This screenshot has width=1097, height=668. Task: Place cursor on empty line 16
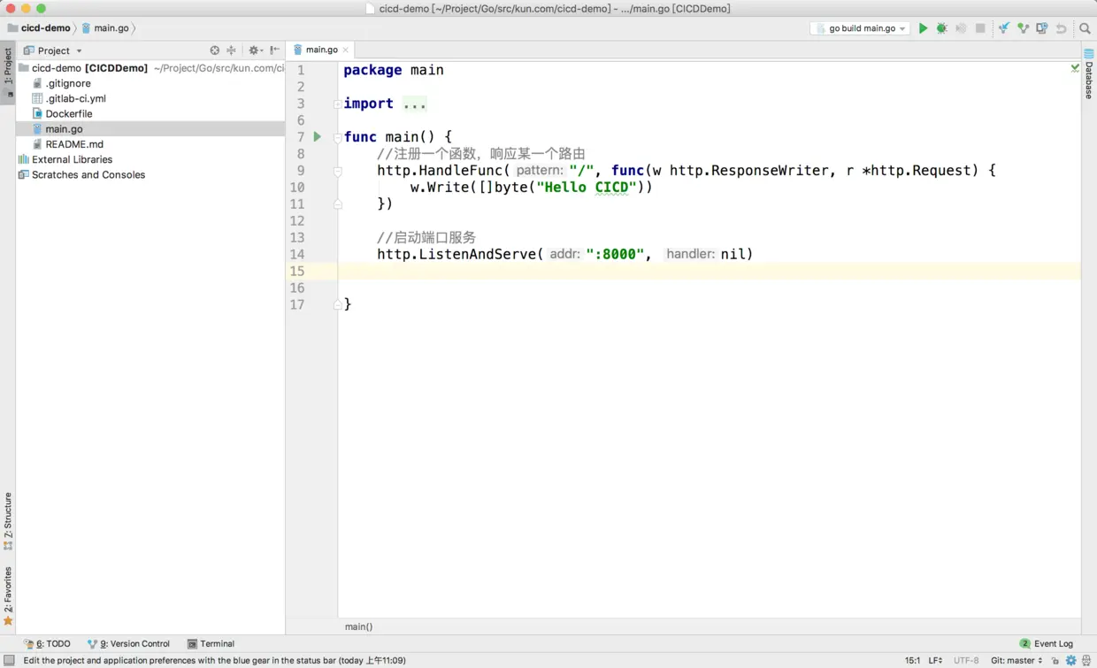(x=709, y=288)
